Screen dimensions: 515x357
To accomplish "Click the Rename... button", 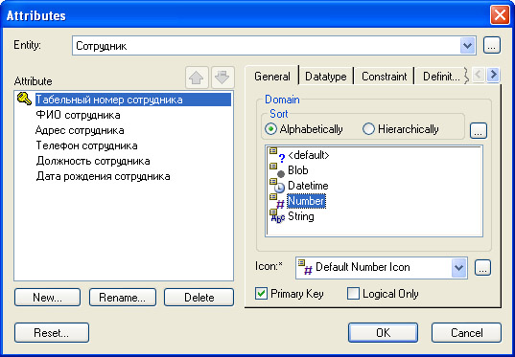I will click(x=122, y=298).
